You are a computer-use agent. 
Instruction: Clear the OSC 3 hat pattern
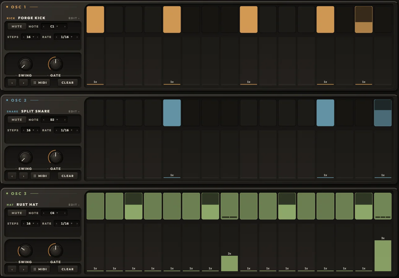[x=67, y=269]
